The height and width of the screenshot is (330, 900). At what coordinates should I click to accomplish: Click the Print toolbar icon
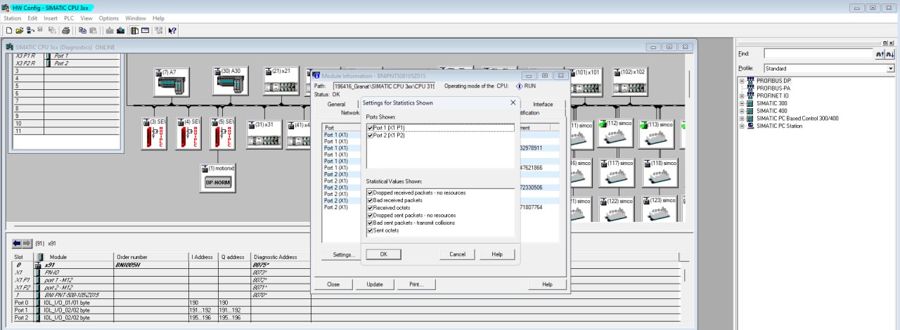point(66,31)
